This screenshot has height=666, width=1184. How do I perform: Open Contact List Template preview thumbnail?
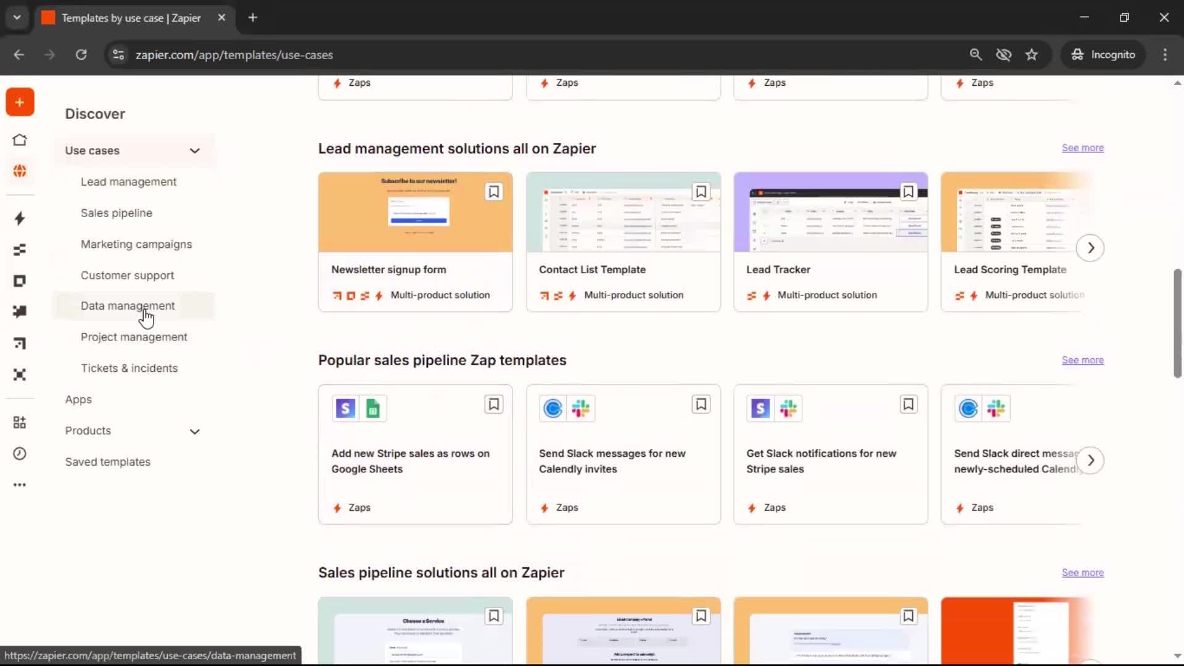pos(623,212)
